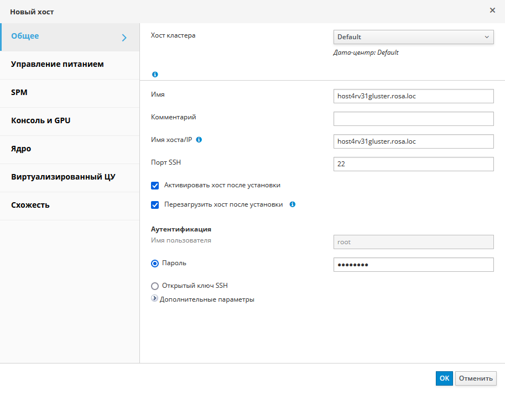
Task: Click info icon below cluster host label
Action: [155, 74]
